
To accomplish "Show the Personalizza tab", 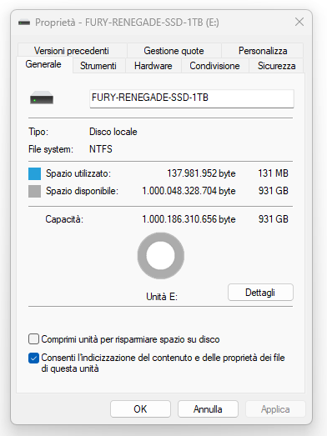I will tap(263, 51).
